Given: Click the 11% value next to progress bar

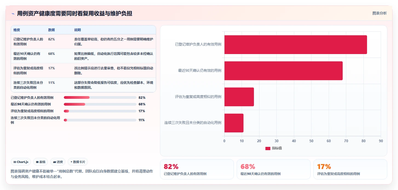Looking at the screenshot, I should pos(142,120).
